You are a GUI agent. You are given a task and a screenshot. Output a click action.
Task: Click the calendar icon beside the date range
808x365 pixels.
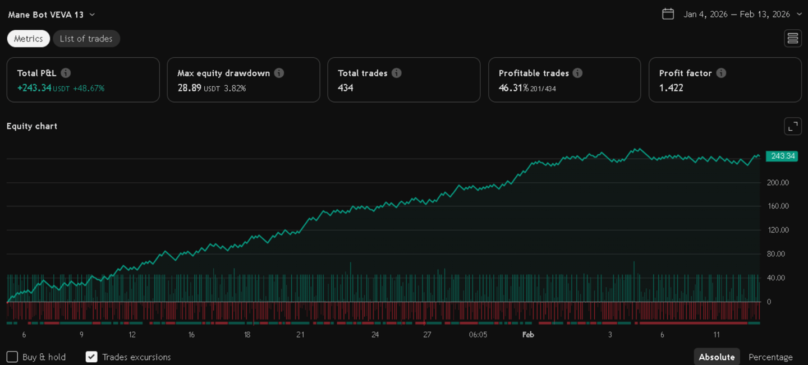click(668, 14)
